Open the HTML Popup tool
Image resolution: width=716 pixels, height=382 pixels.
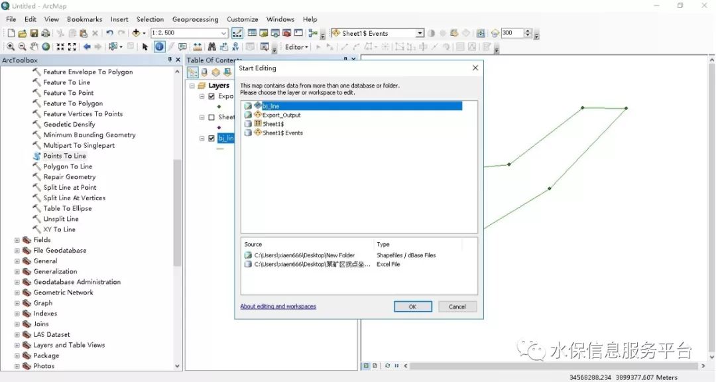(x=183, y=46)
